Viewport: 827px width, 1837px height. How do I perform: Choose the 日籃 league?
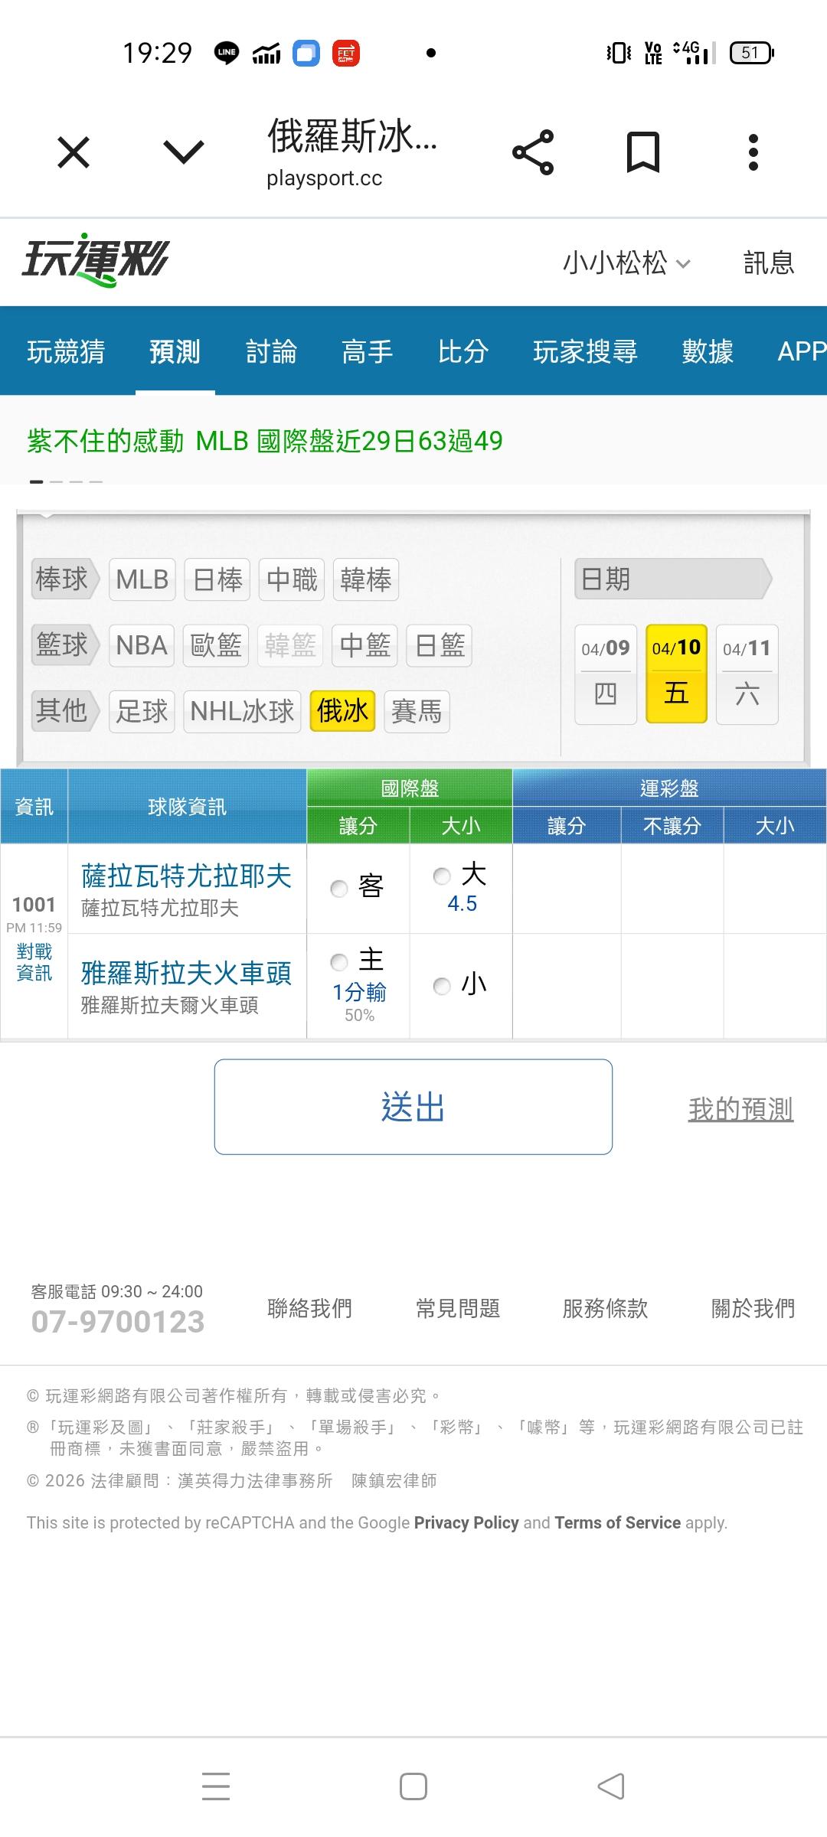pyautogui.click(x=440, y=645)
